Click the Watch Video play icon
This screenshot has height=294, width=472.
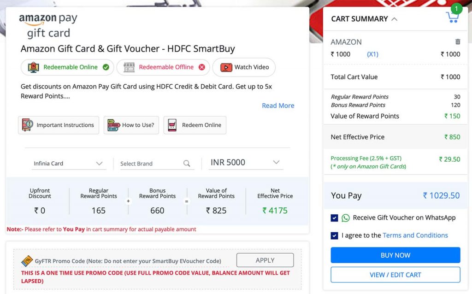click(x=226, y=67)
